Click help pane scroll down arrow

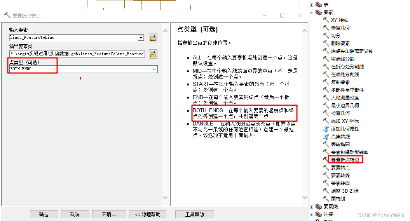(x=305, y=197)
